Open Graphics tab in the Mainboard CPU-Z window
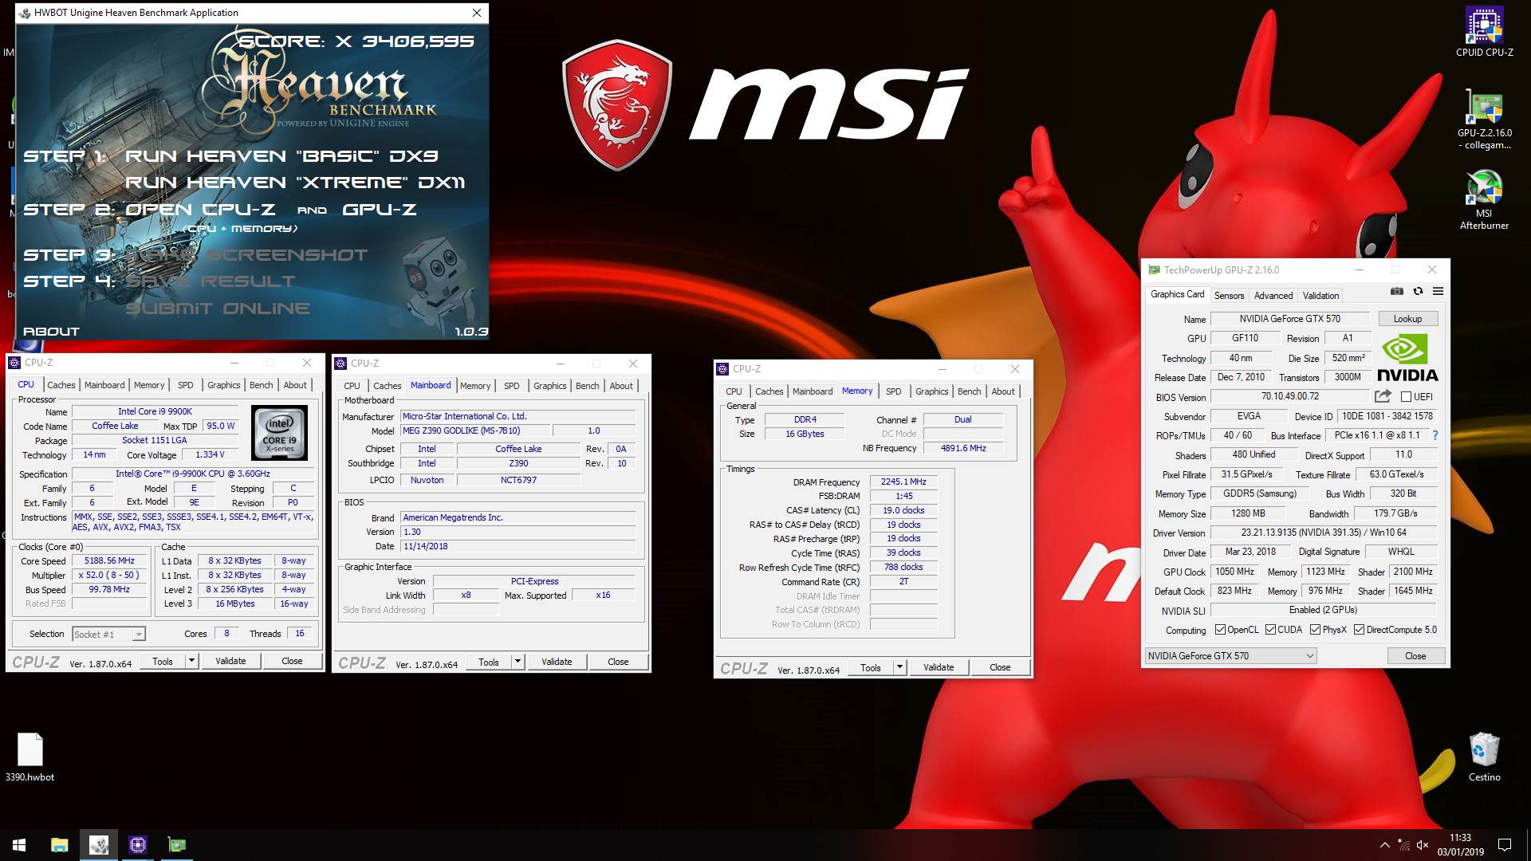1531x861 pixels. 549,386
